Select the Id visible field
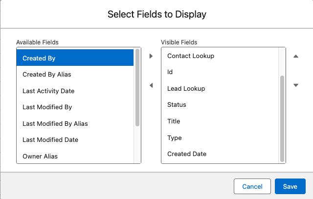This screenshot has height=199, width=313. 220,72
